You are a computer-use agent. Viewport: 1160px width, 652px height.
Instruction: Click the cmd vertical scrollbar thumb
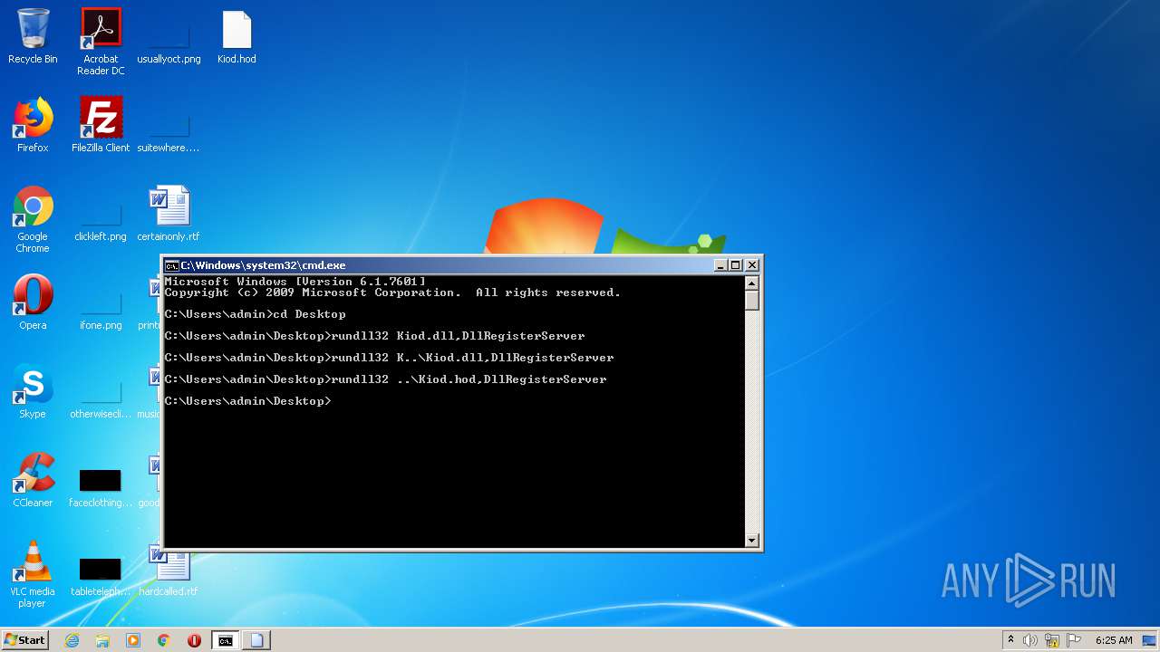(751, 301)
